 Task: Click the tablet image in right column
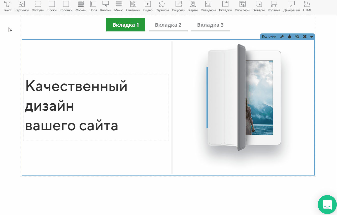(244, 98)
